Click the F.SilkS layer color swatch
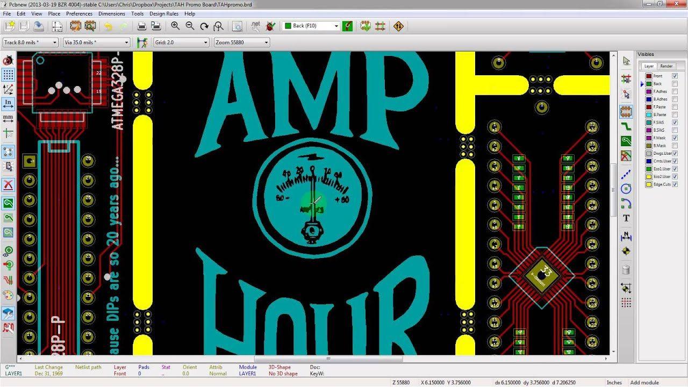The height and width of the screenshot is (387, 688). (x=649, y=123)
